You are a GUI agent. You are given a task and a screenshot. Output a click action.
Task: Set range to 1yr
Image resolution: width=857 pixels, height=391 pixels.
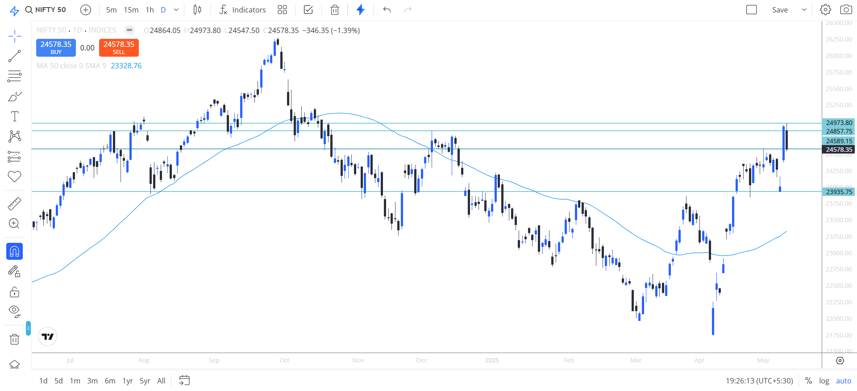(128, 381)
